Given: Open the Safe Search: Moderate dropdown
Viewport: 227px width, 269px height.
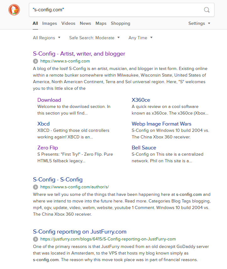Looking at the screenshot, I should coord(94,38).
